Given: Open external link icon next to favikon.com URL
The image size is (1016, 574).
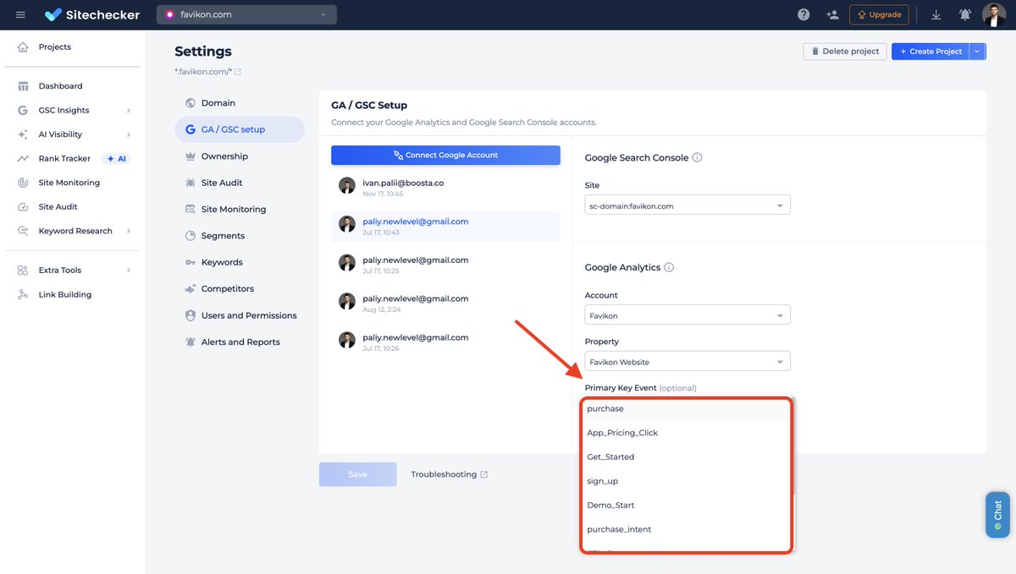Looking at the screenshot, I should tap(238, 72).
